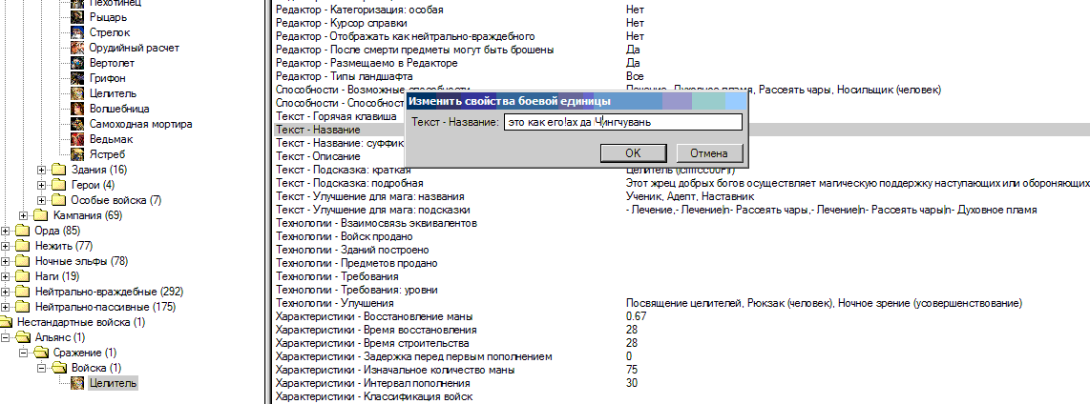
Task: Pick the Самоходная мортира unit icon
Action: pyautogui.click(x=77, y=124)
